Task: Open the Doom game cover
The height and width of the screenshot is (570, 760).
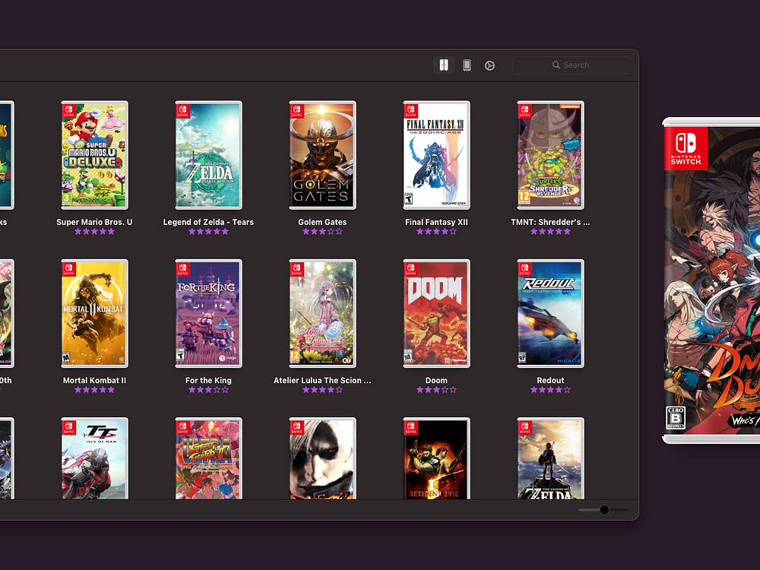Action: point(436,314)
